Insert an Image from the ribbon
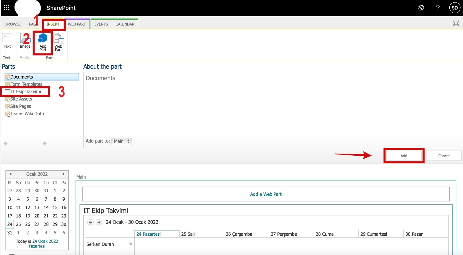 click(x=25, y=41)
